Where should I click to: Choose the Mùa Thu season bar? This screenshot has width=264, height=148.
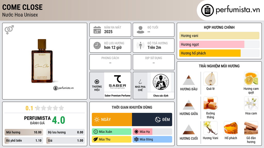(112, 139)
